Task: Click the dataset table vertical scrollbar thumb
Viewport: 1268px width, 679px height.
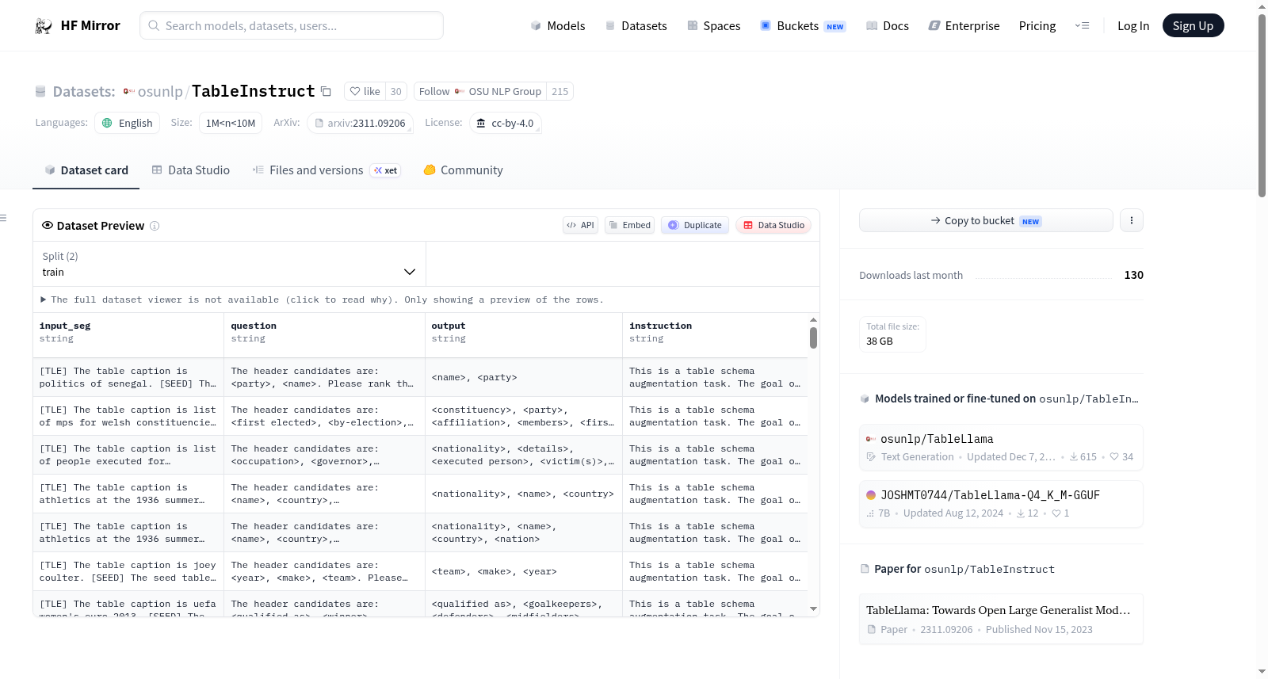Action: [813, 338]
